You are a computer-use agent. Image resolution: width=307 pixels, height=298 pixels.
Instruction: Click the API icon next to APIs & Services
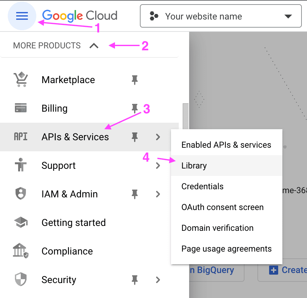coord(21,137)
